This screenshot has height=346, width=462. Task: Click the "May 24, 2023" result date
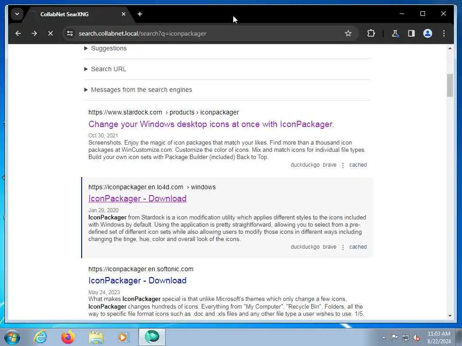click(x=104, y=292)
